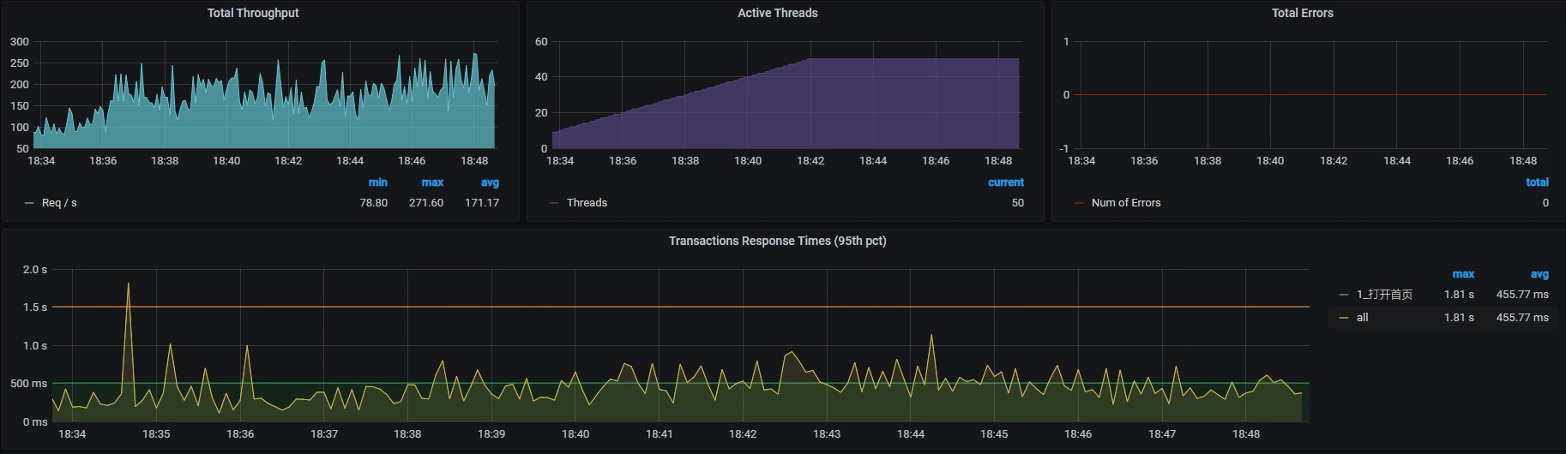This screenshot has width=1566, height=454.
Task: Open the Active Threads panel title menu
Action: tap(777, 13)
